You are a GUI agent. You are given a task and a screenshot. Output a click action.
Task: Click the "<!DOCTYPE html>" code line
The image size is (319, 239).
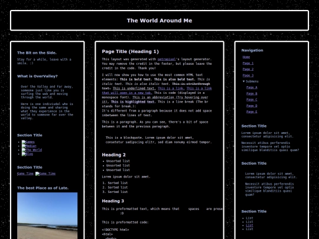click(115, 230)
